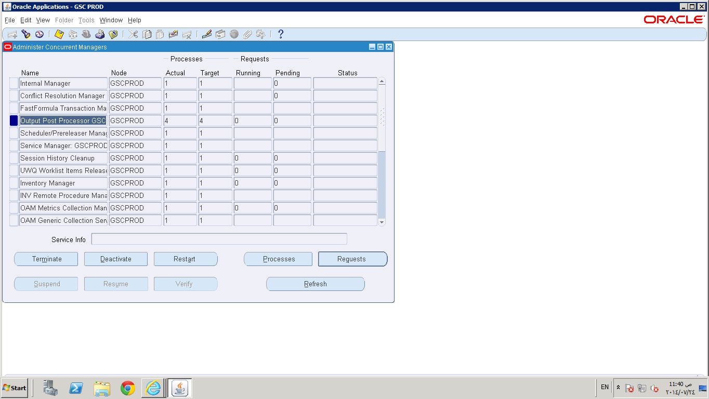
Task: Click the Verify button
Action: [x=186, y=284]
